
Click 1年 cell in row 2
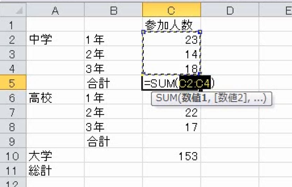coord(114,39)
